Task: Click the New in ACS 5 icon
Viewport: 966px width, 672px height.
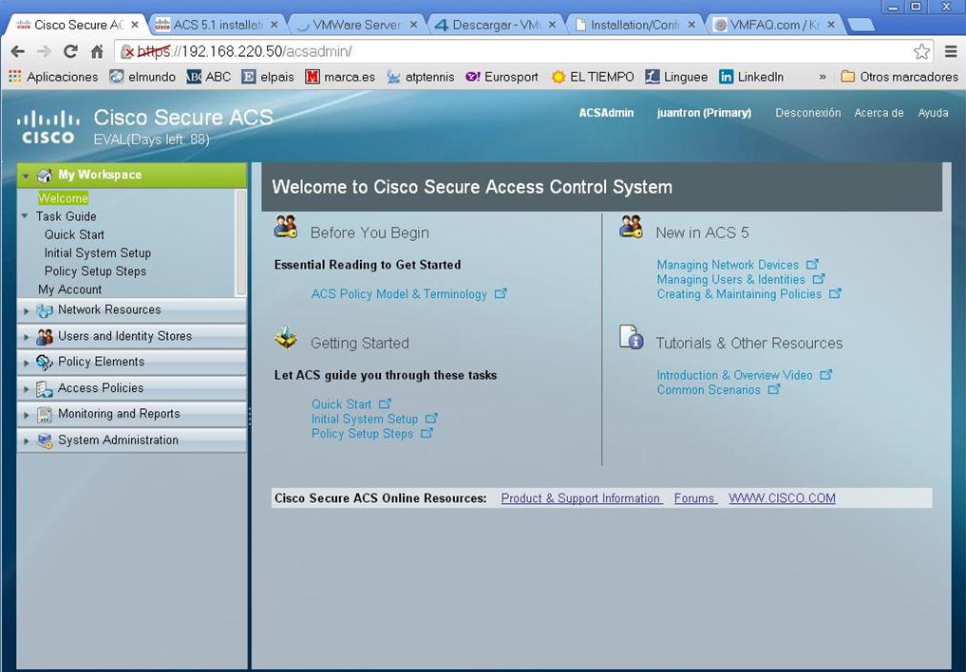Action: 631,227
